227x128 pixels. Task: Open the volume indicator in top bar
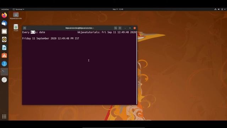pyautogui.click(x=219, y=9)
